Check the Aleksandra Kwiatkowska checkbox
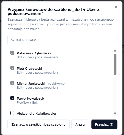 point(12,113)
